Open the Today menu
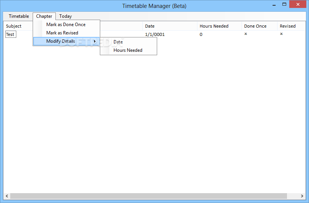The image size is (309, 203). pyautogui.click(x=65, y=16)
